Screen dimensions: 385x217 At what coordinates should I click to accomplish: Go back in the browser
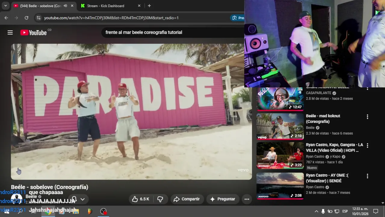(x=6, y=18)
